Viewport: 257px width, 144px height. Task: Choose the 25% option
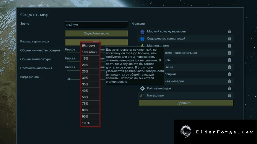coord(90,72)
